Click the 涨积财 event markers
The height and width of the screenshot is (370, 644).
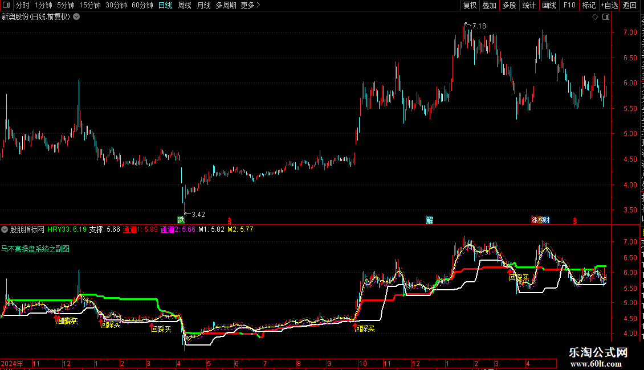coord(540,220)
